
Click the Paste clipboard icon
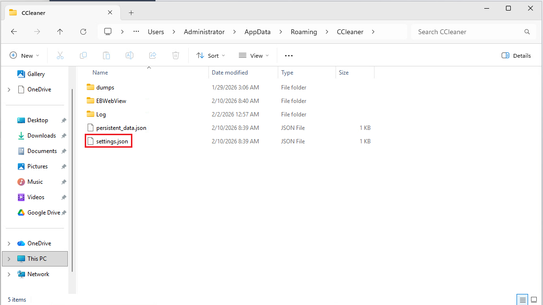pos(106,56)
